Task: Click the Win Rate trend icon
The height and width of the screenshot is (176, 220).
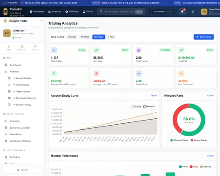Action: click(96, 50)
